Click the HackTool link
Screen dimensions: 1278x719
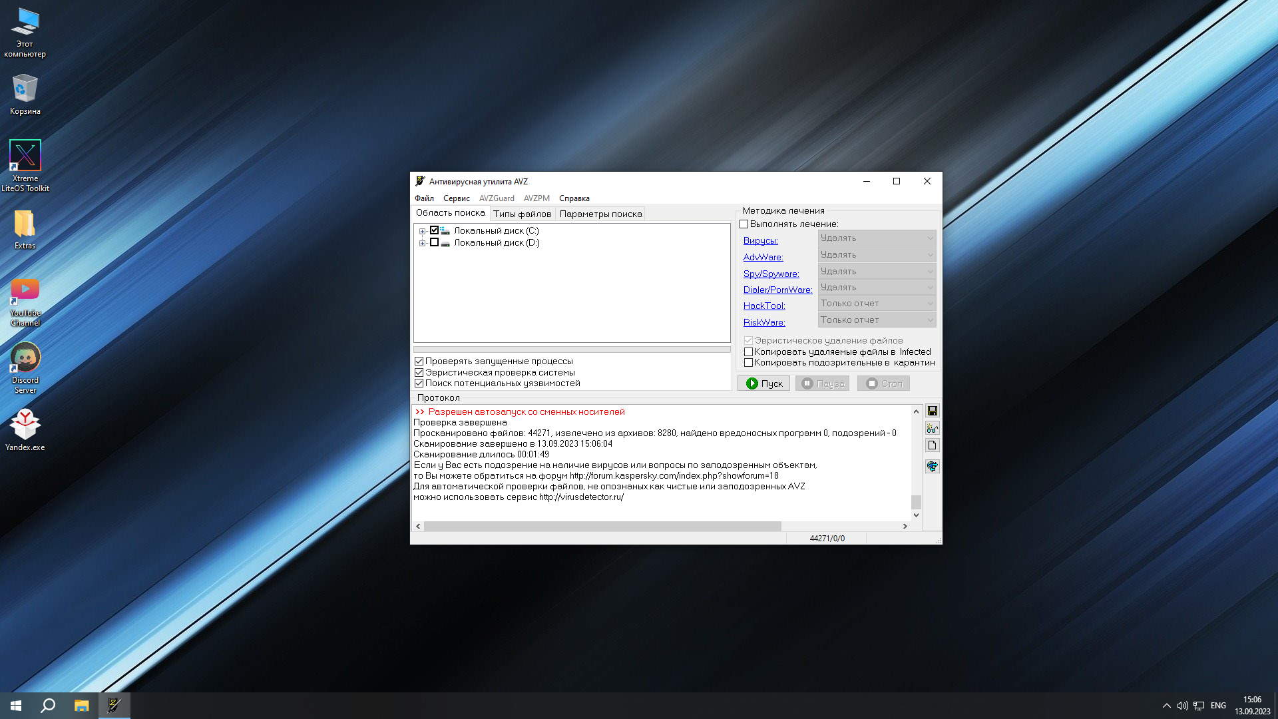click(x=764, y=306)
